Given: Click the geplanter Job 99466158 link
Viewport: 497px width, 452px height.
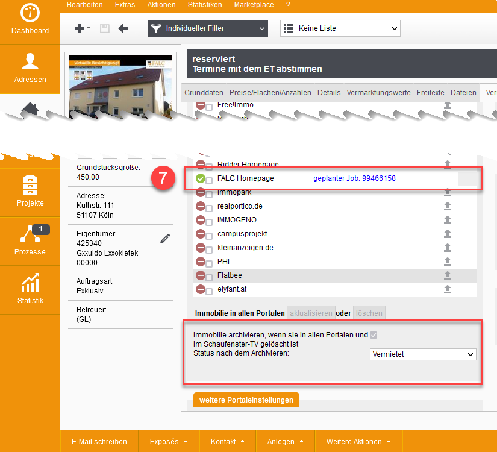Looking at the screenshot, I should click(354, 179).
